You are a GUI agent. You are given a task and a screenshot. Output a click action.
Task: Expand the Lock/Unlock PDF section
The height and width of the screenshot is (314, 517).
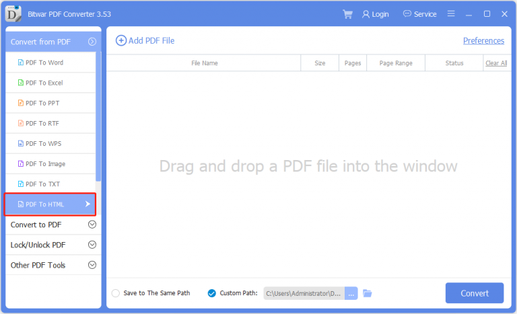click(92, 245)
